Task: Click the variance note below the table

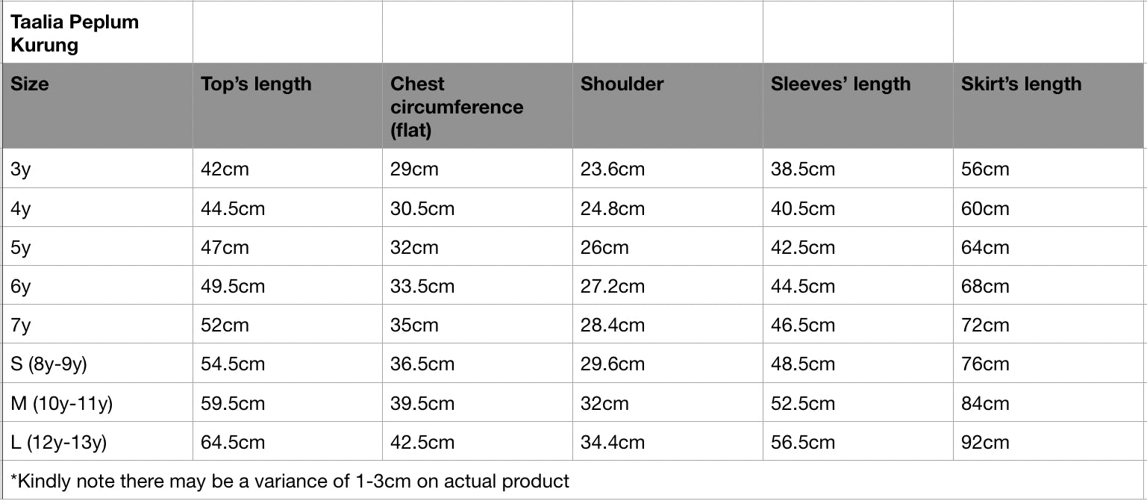Action: tap(290, 482)
